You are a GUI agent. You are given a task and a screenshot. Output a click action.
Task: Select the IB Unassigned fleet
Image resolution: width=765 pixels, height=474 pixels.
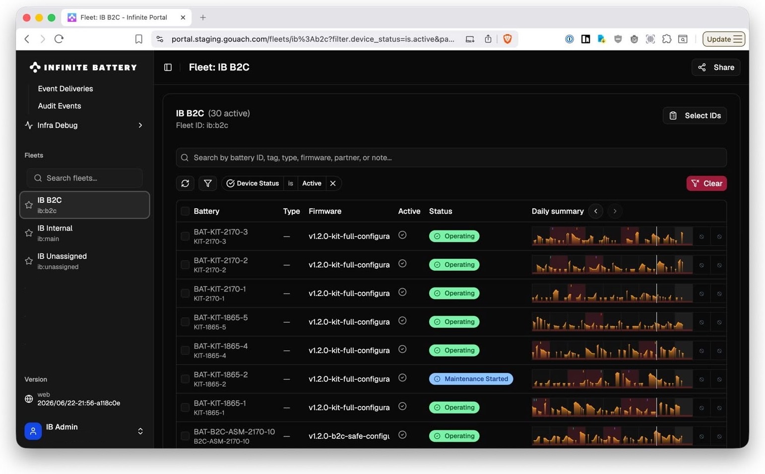click(84, 261)
